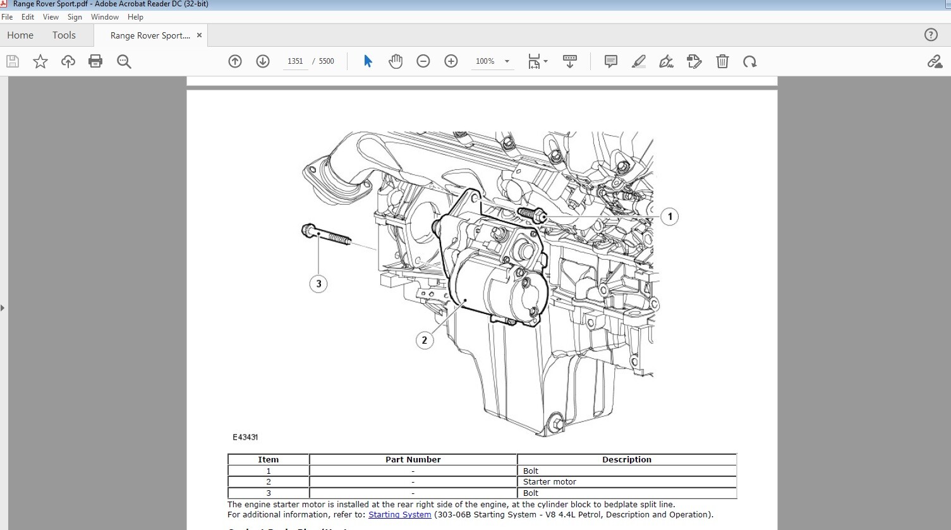Zoom out with the minus icon

423,61
